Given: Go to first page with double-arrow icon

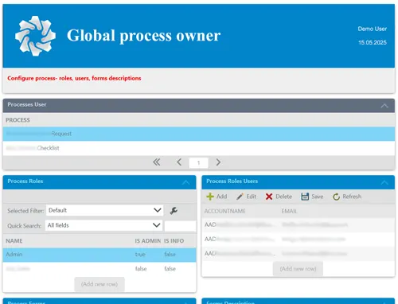Looking at the screenshot, I should point(157,162).
